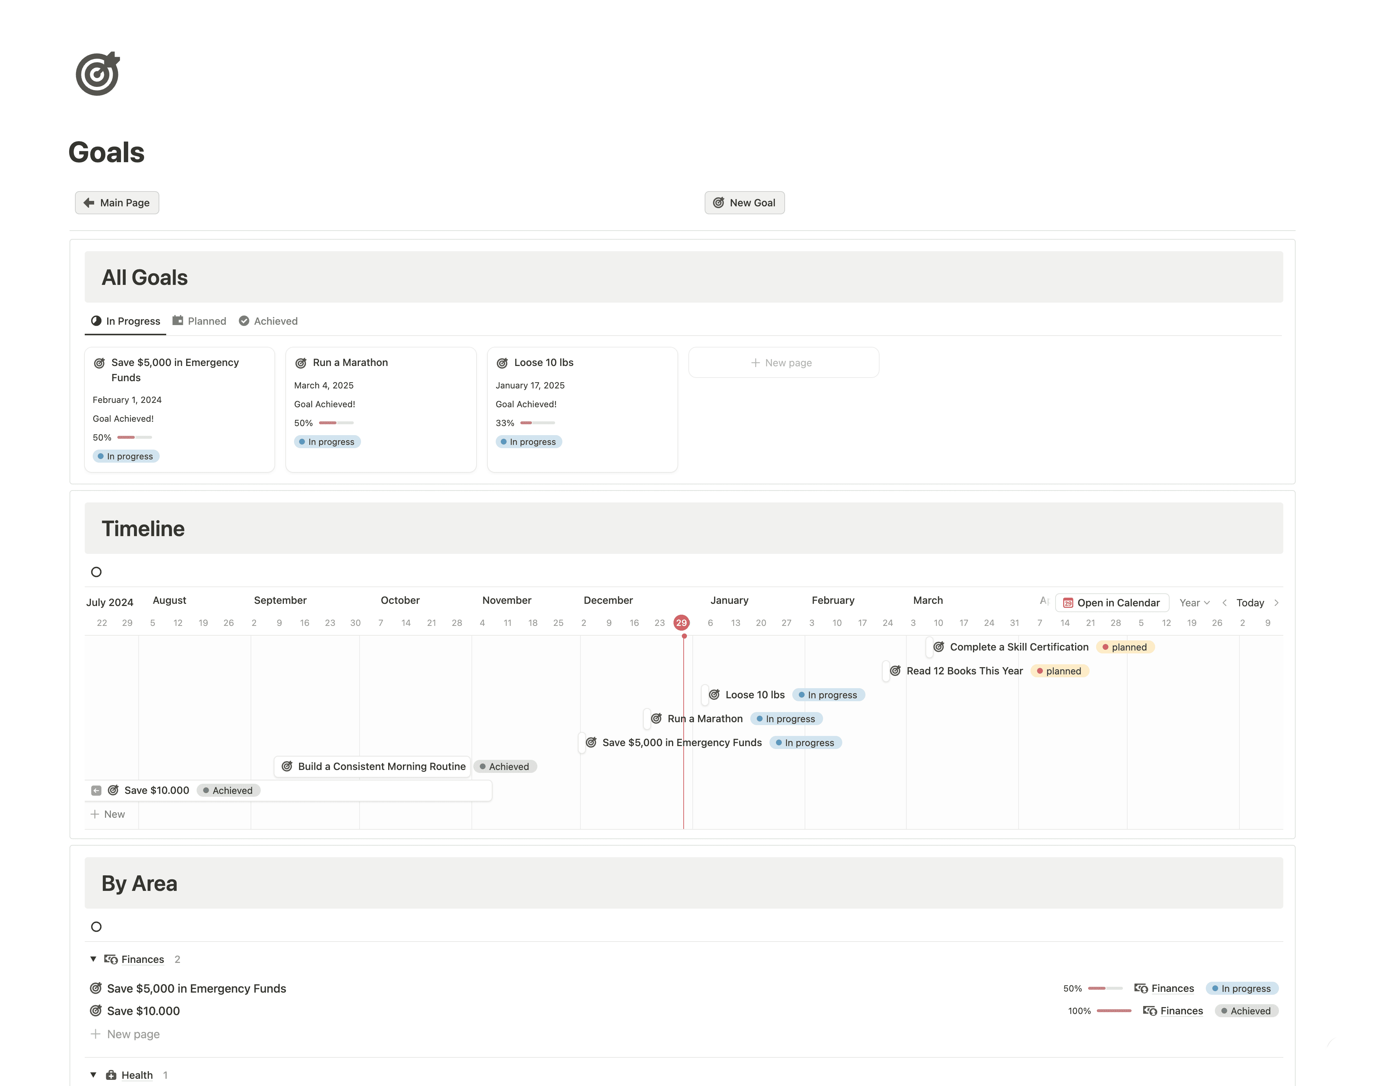Click the back-arrow icon beside Save $10.000 bar
This screenshot has width=1376, height=1086.
pyautogui.click(x=96, y=790)
